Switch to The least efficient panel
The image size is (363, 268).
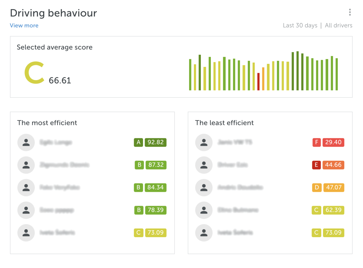pyautogui.click(x=224, y=123)
